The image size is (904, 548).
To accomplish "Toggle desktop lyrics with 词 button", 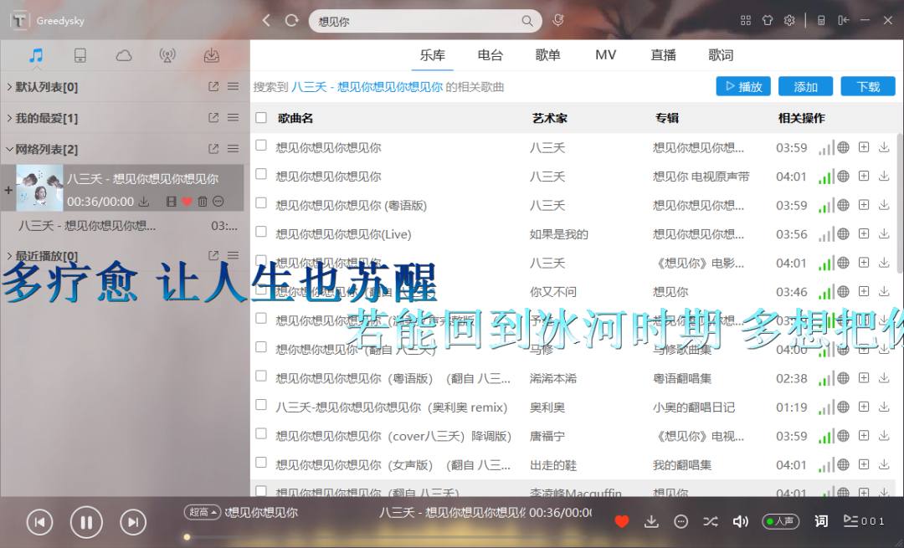I will pyautogui.click(x=821, y=521).
